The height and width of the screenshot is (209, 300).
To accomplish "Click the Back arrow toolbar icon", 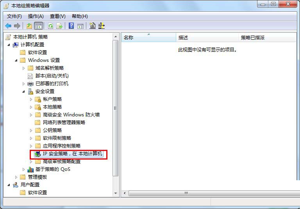I will pyautogui.click(x=8, y=26).
